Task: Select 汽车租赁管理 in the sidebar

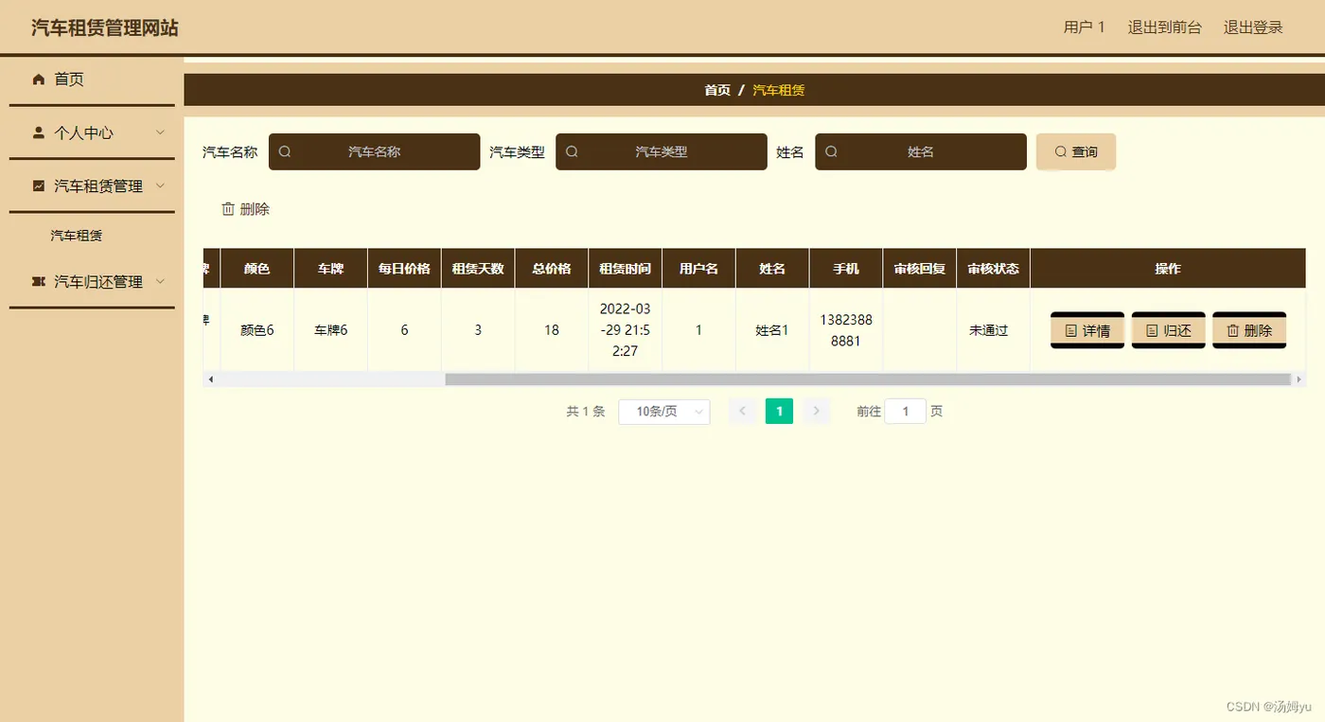Action: [x=92, y=186]
